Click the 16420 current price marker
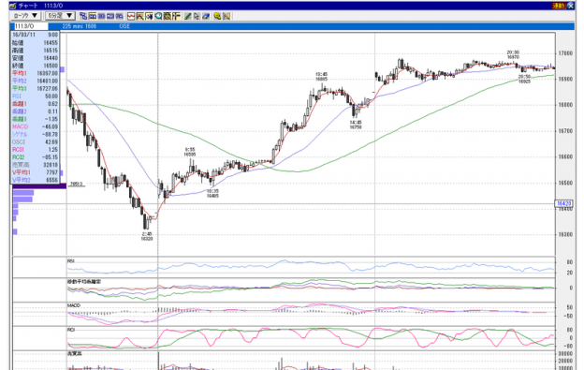 pos(563,203)
